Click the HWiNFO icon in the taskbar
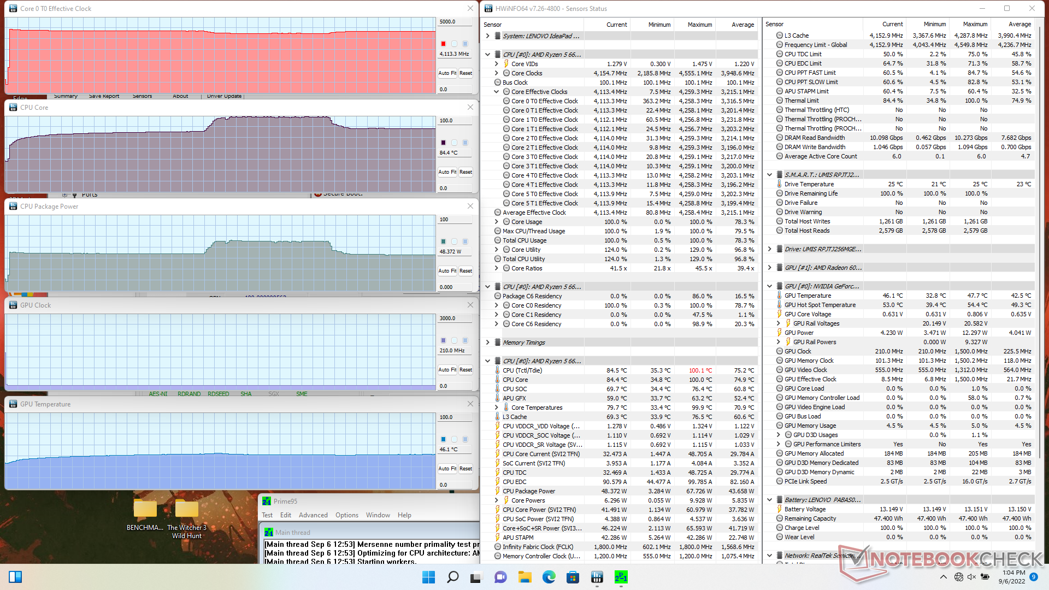The height and width of the screenshot is (590, 1049). click(x=597, y=577)
